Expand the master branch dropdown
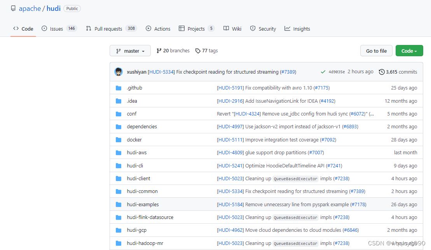Screen dimensions: 431x250 point(130,51)
